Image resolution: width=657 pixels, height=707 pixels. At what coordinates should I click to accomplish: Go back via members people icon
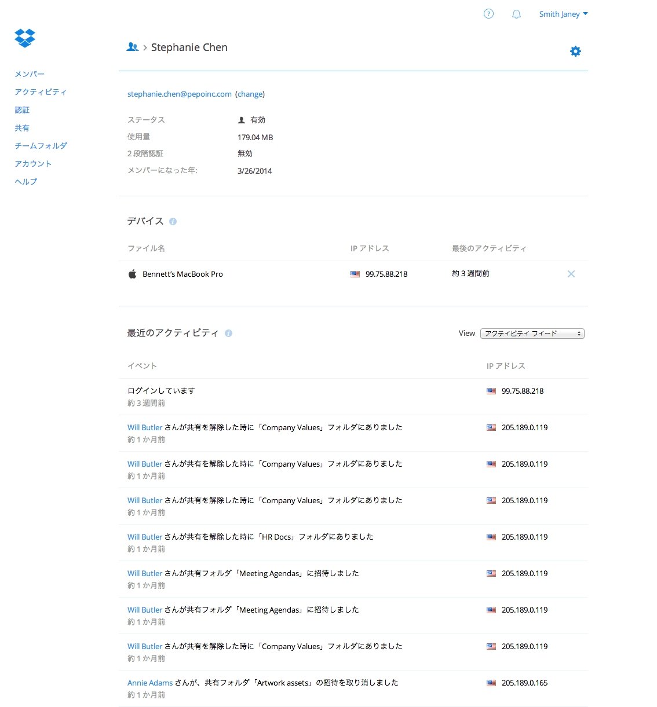pos(132,47)
